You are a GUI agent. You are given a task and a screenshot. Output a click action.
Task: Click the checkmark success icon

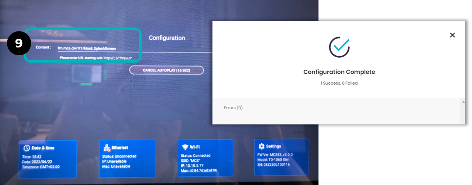tap(339, 47)
